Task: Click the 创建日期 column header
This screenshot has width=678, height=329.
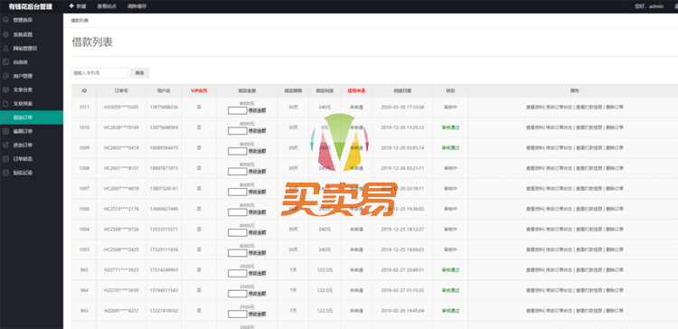Action: click(x=402, y=90)
